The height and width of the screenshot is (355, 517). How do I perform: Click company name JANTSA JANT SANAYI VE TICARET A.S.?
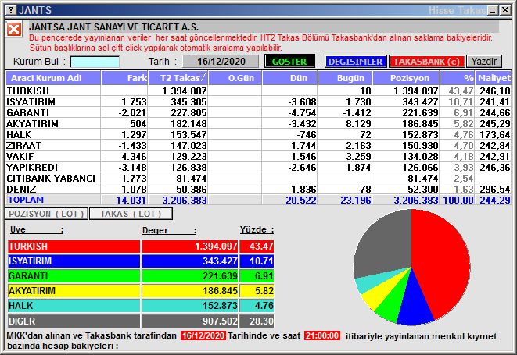113,27
